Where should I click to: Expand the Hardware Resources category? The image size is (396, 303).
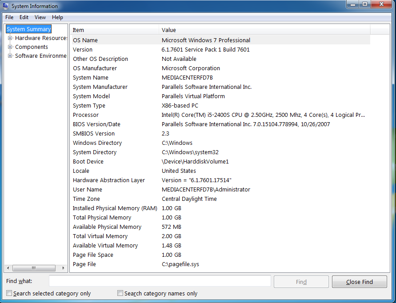tap(10, 38)
